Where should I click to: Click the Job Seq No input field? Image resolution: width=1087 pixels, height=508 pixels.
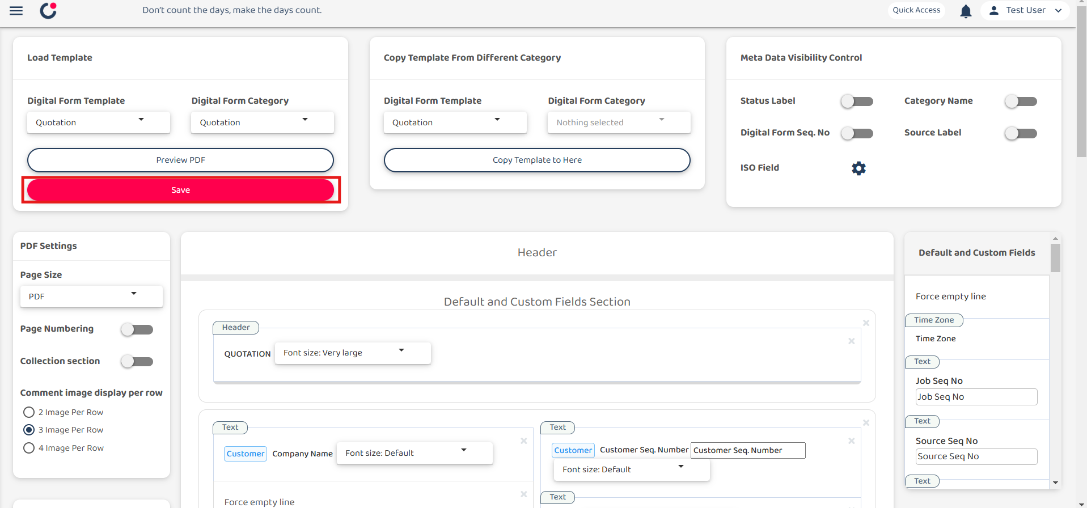coord(976,397)
